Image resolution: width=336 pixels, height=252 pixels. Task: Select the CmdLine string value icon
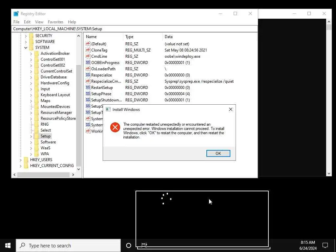[88, 56]
